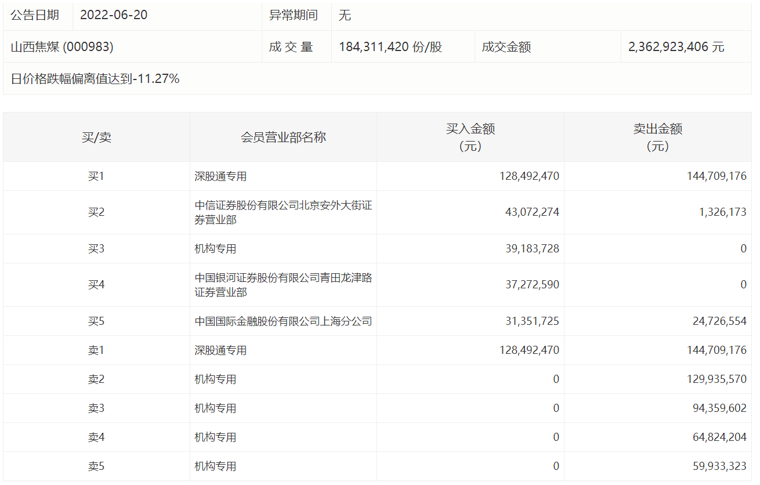
Task: Select sell amount 64,824,204
Action: 720,437
